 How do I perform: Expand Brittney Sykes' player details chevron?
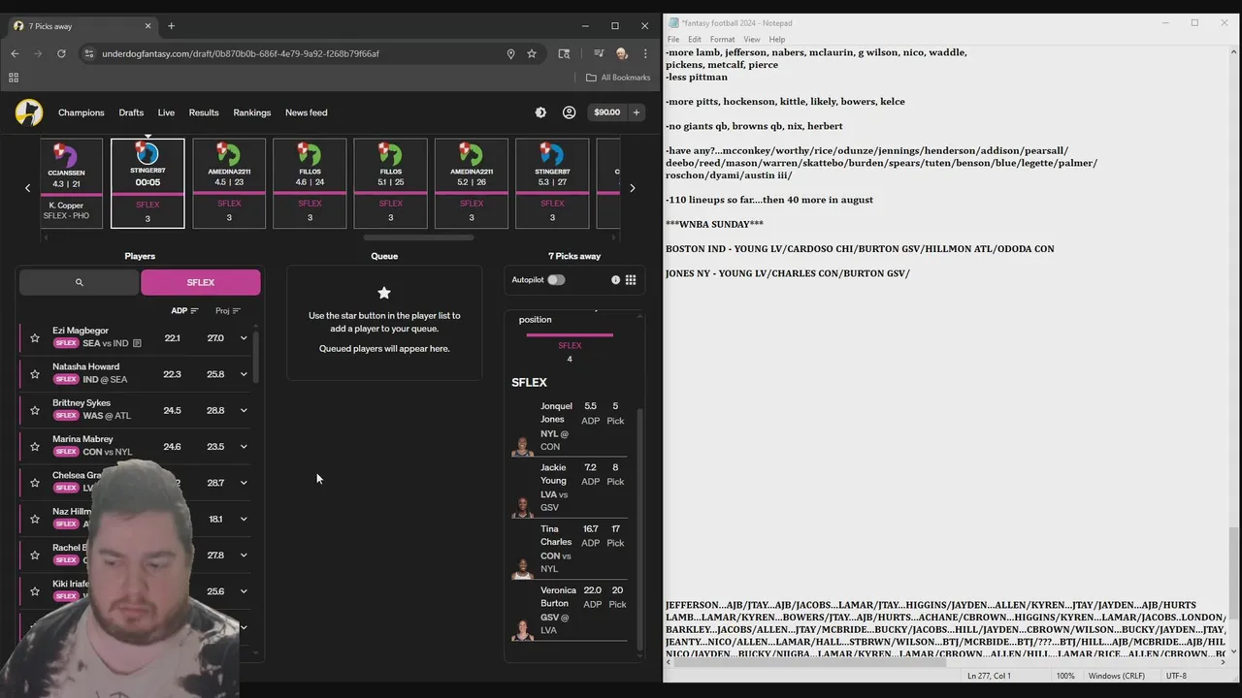(244, 410)
